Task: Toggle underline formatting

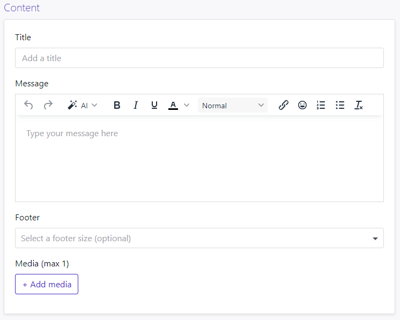Action: pyautogui.click(x=154, y=106)
